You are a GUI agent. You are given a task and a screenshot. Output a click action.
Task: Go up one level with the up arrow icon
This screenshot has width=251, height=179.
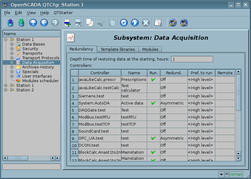coord(33,23)
